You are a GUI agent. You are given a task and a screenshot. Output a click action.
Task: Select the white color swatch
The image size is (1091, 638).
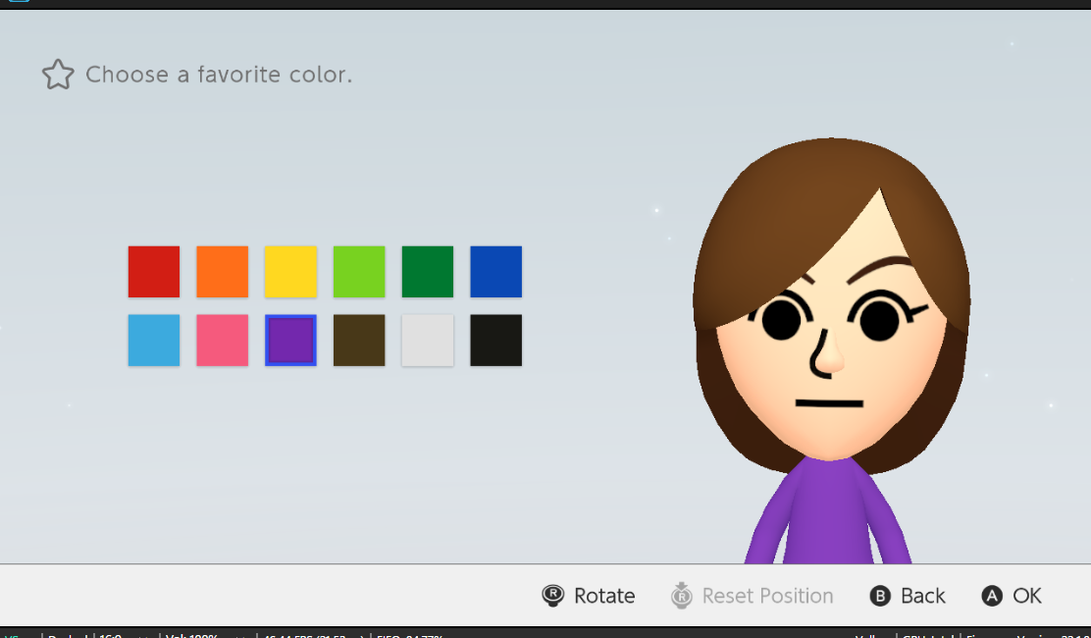click(427, 341)
